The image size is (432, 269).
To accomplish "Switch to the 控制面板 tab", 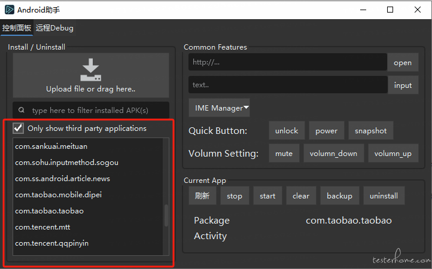I will 17,28.
